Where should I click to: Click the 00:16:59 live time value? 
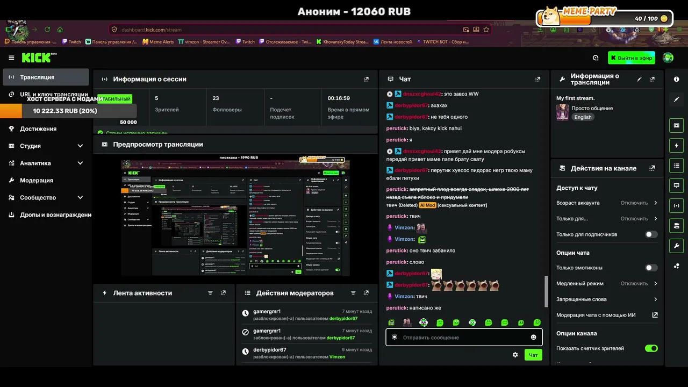pos(339,98)
